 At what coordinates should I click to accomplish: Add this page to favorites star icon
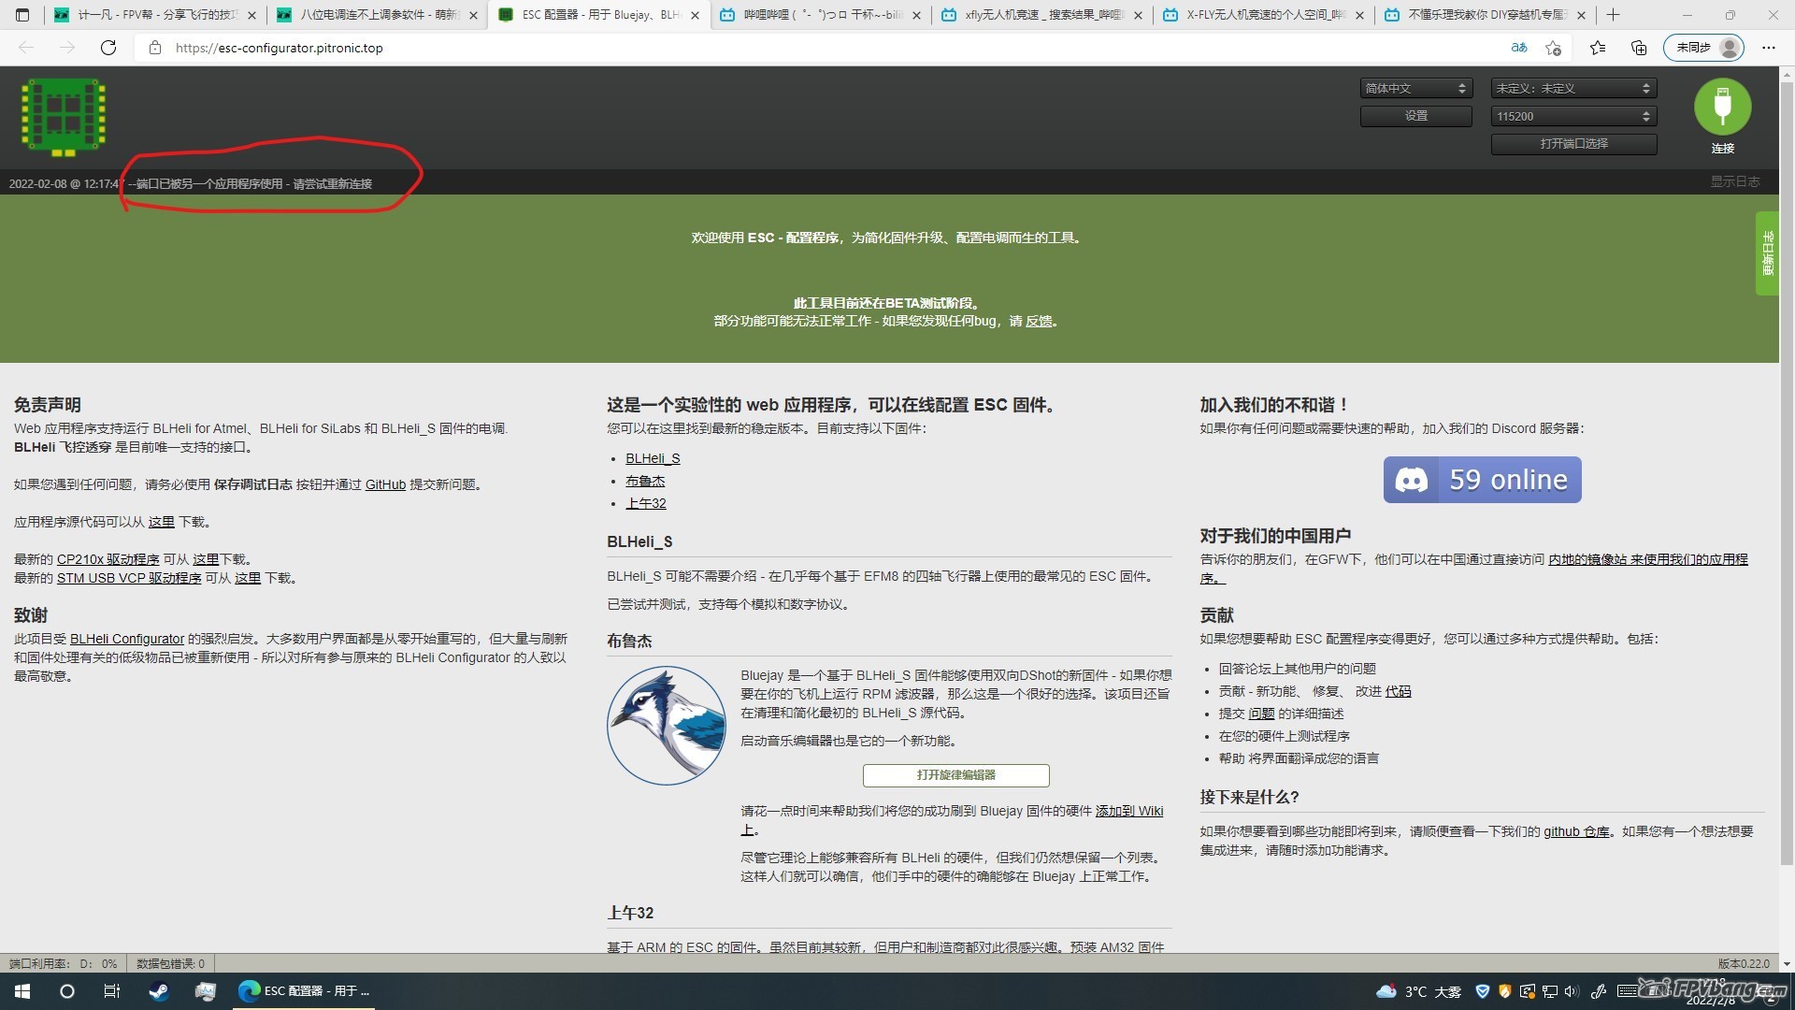tap(1553, 48)
